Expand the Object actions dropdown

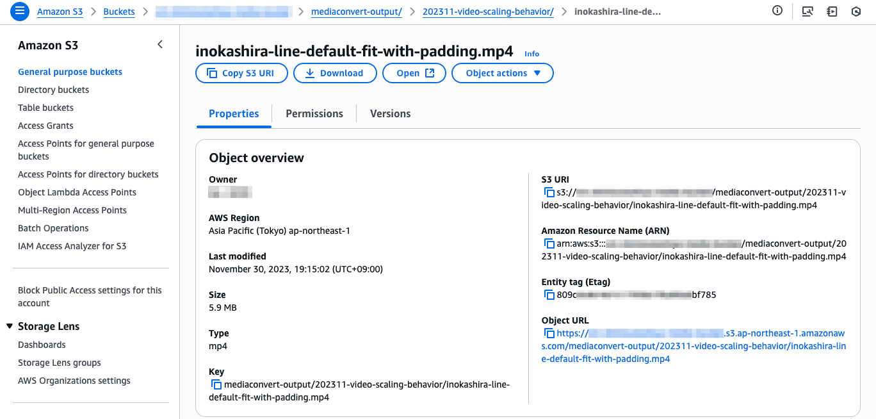click(x=503, y=73)
